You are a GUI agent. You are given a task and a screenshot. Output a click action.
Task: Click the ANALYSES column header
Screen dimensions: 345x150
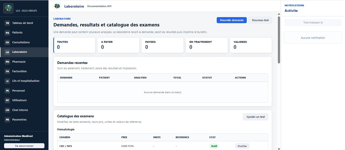[140, 78]
